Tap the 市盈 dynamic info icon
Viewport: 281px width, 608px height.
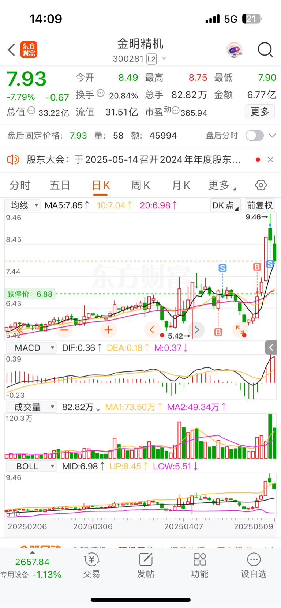pos(176,110)
